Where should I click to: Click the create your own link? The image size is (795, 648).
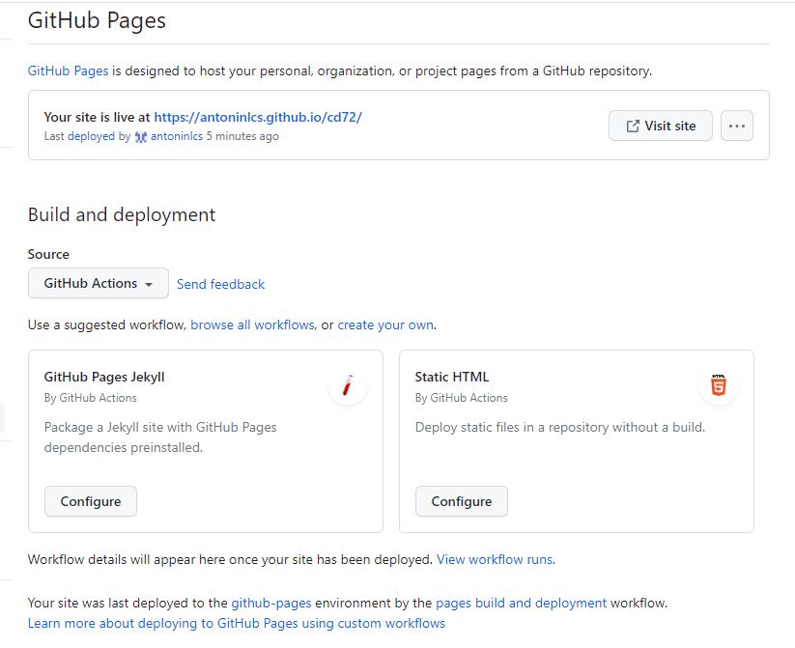click(x=385, y=325)
